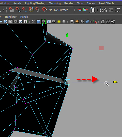Open the Renderer panel menu

click(x=11, y=17)
